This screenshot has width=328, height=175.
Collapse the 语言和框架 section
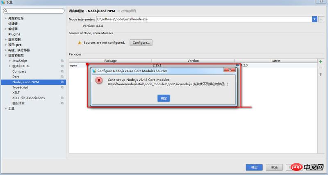[5, 55]
